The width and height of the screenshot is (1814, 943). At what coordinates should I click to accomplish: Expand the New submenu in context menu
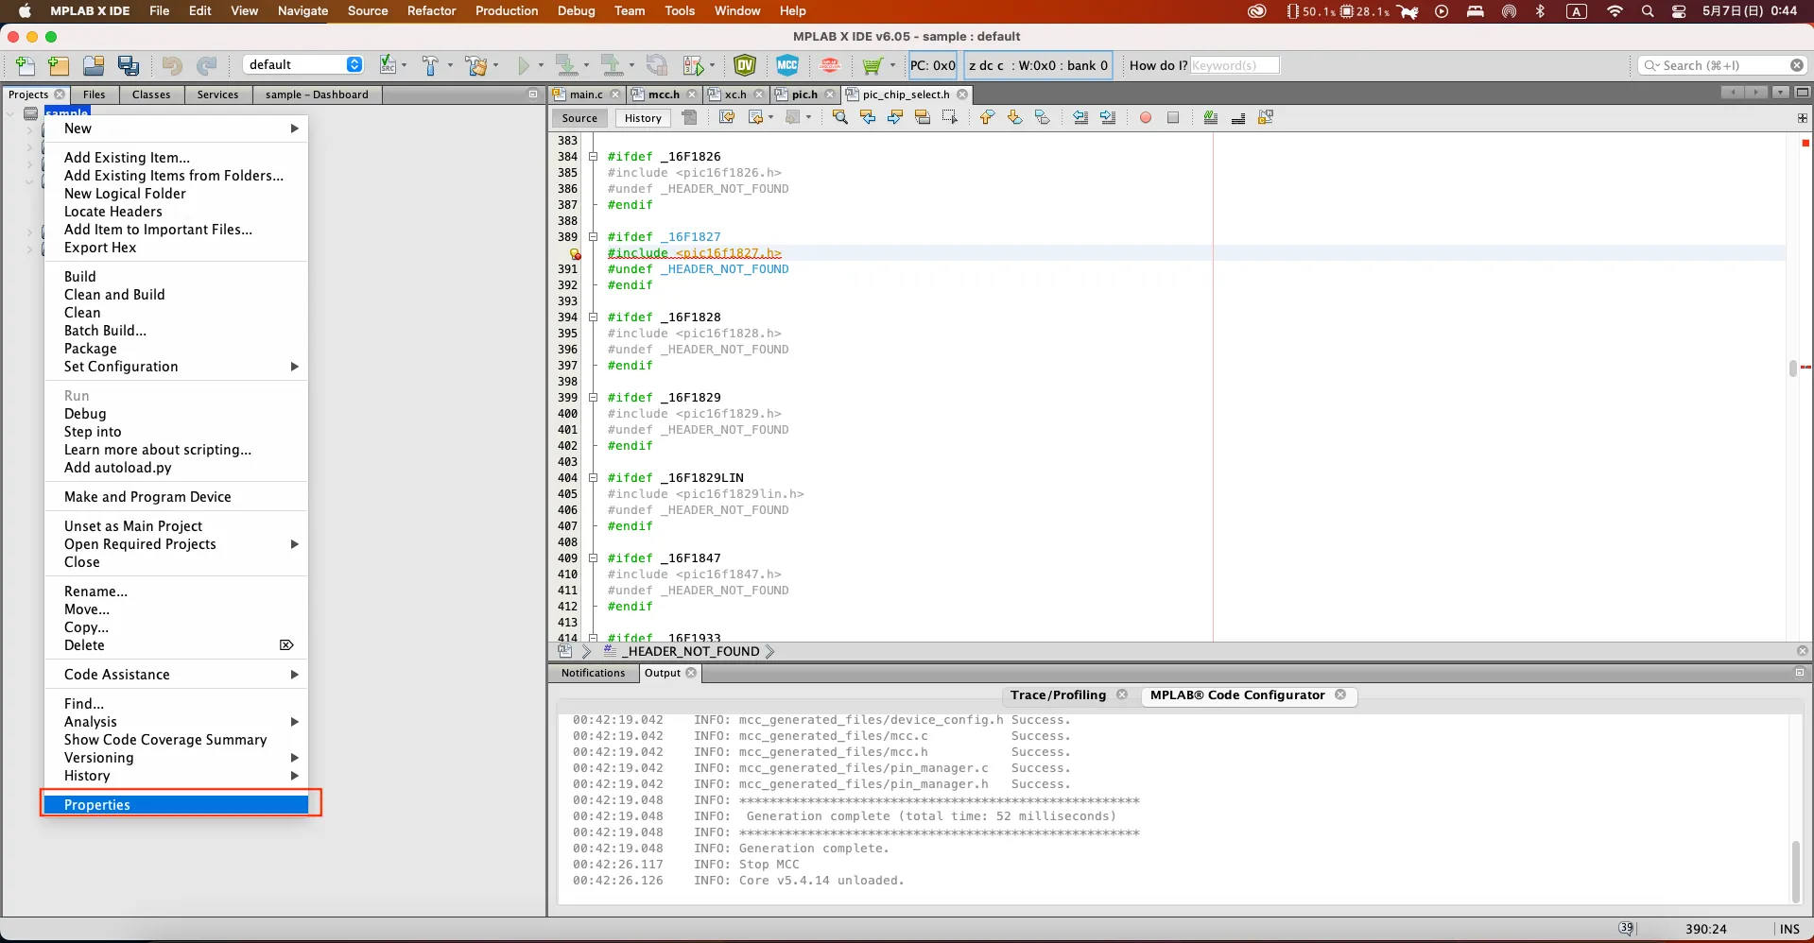176,129
